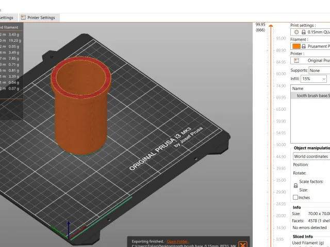Click the printer icon beside Original Prusa
Screen dimensions: 330x247
tap(296, 61)
